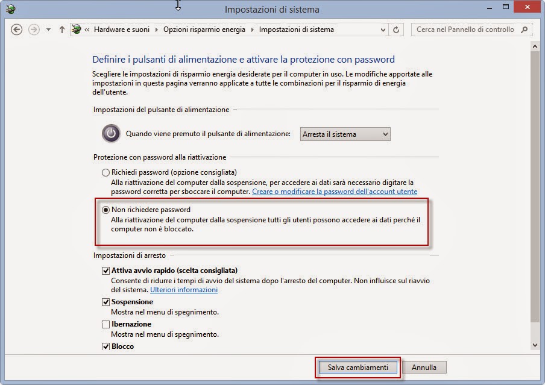Click the search magnifier icon

525,30
